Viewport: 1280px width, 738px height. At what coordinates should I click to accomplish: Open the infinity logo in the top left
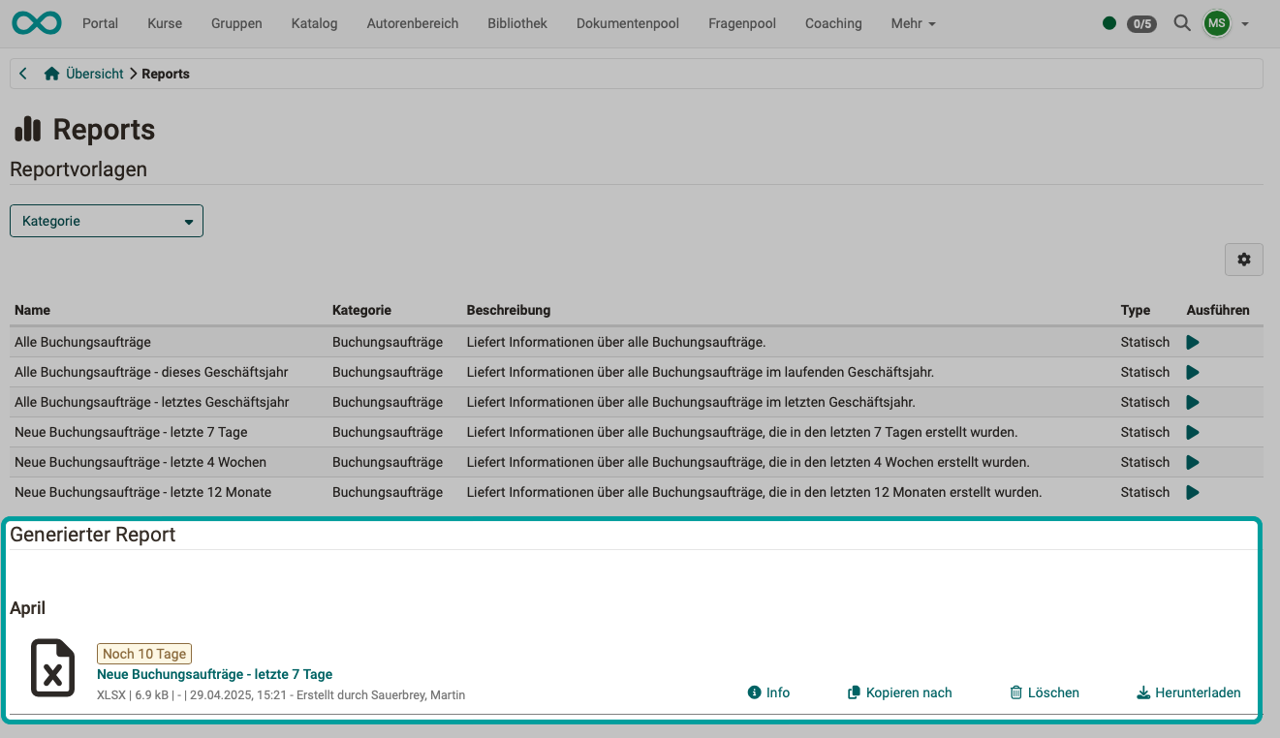(36, 22)
